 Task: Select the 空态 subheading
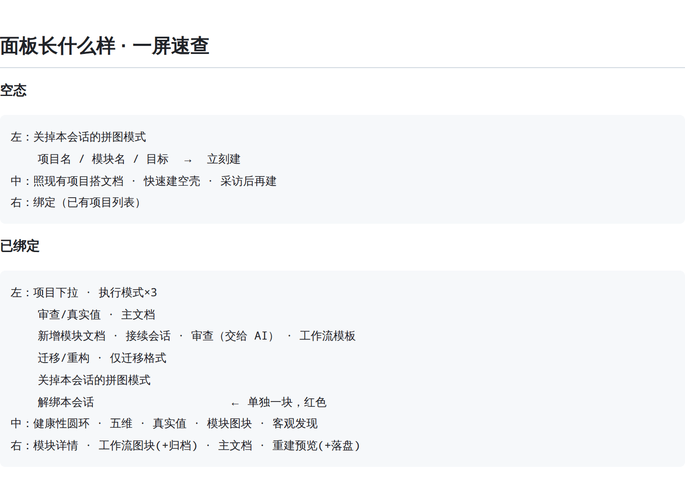point(13,90)
